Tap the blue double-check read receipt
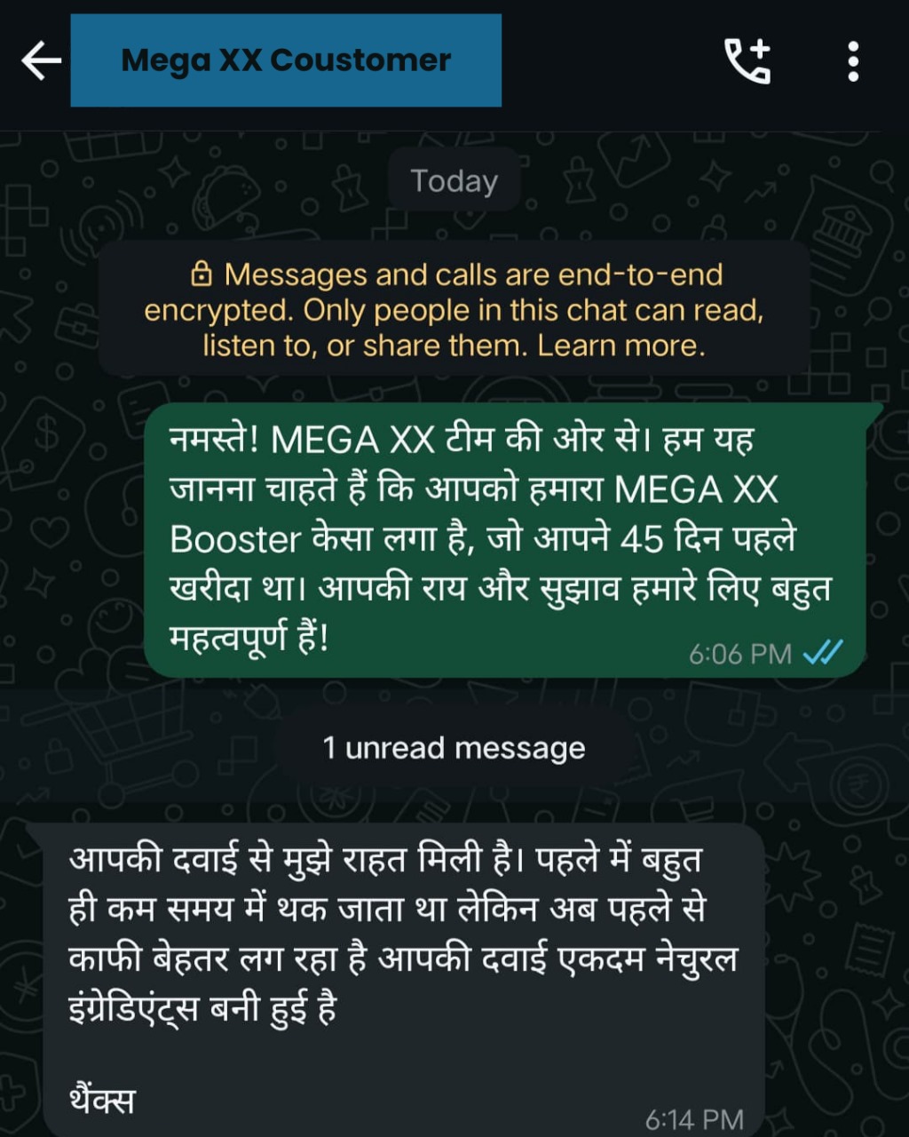Image resolution: width=909 pixels, height=1137 pixels. [822, 653]
